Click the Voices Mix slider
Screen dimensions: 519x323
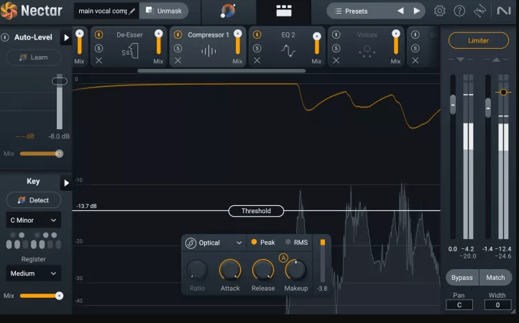coord(396,42)
